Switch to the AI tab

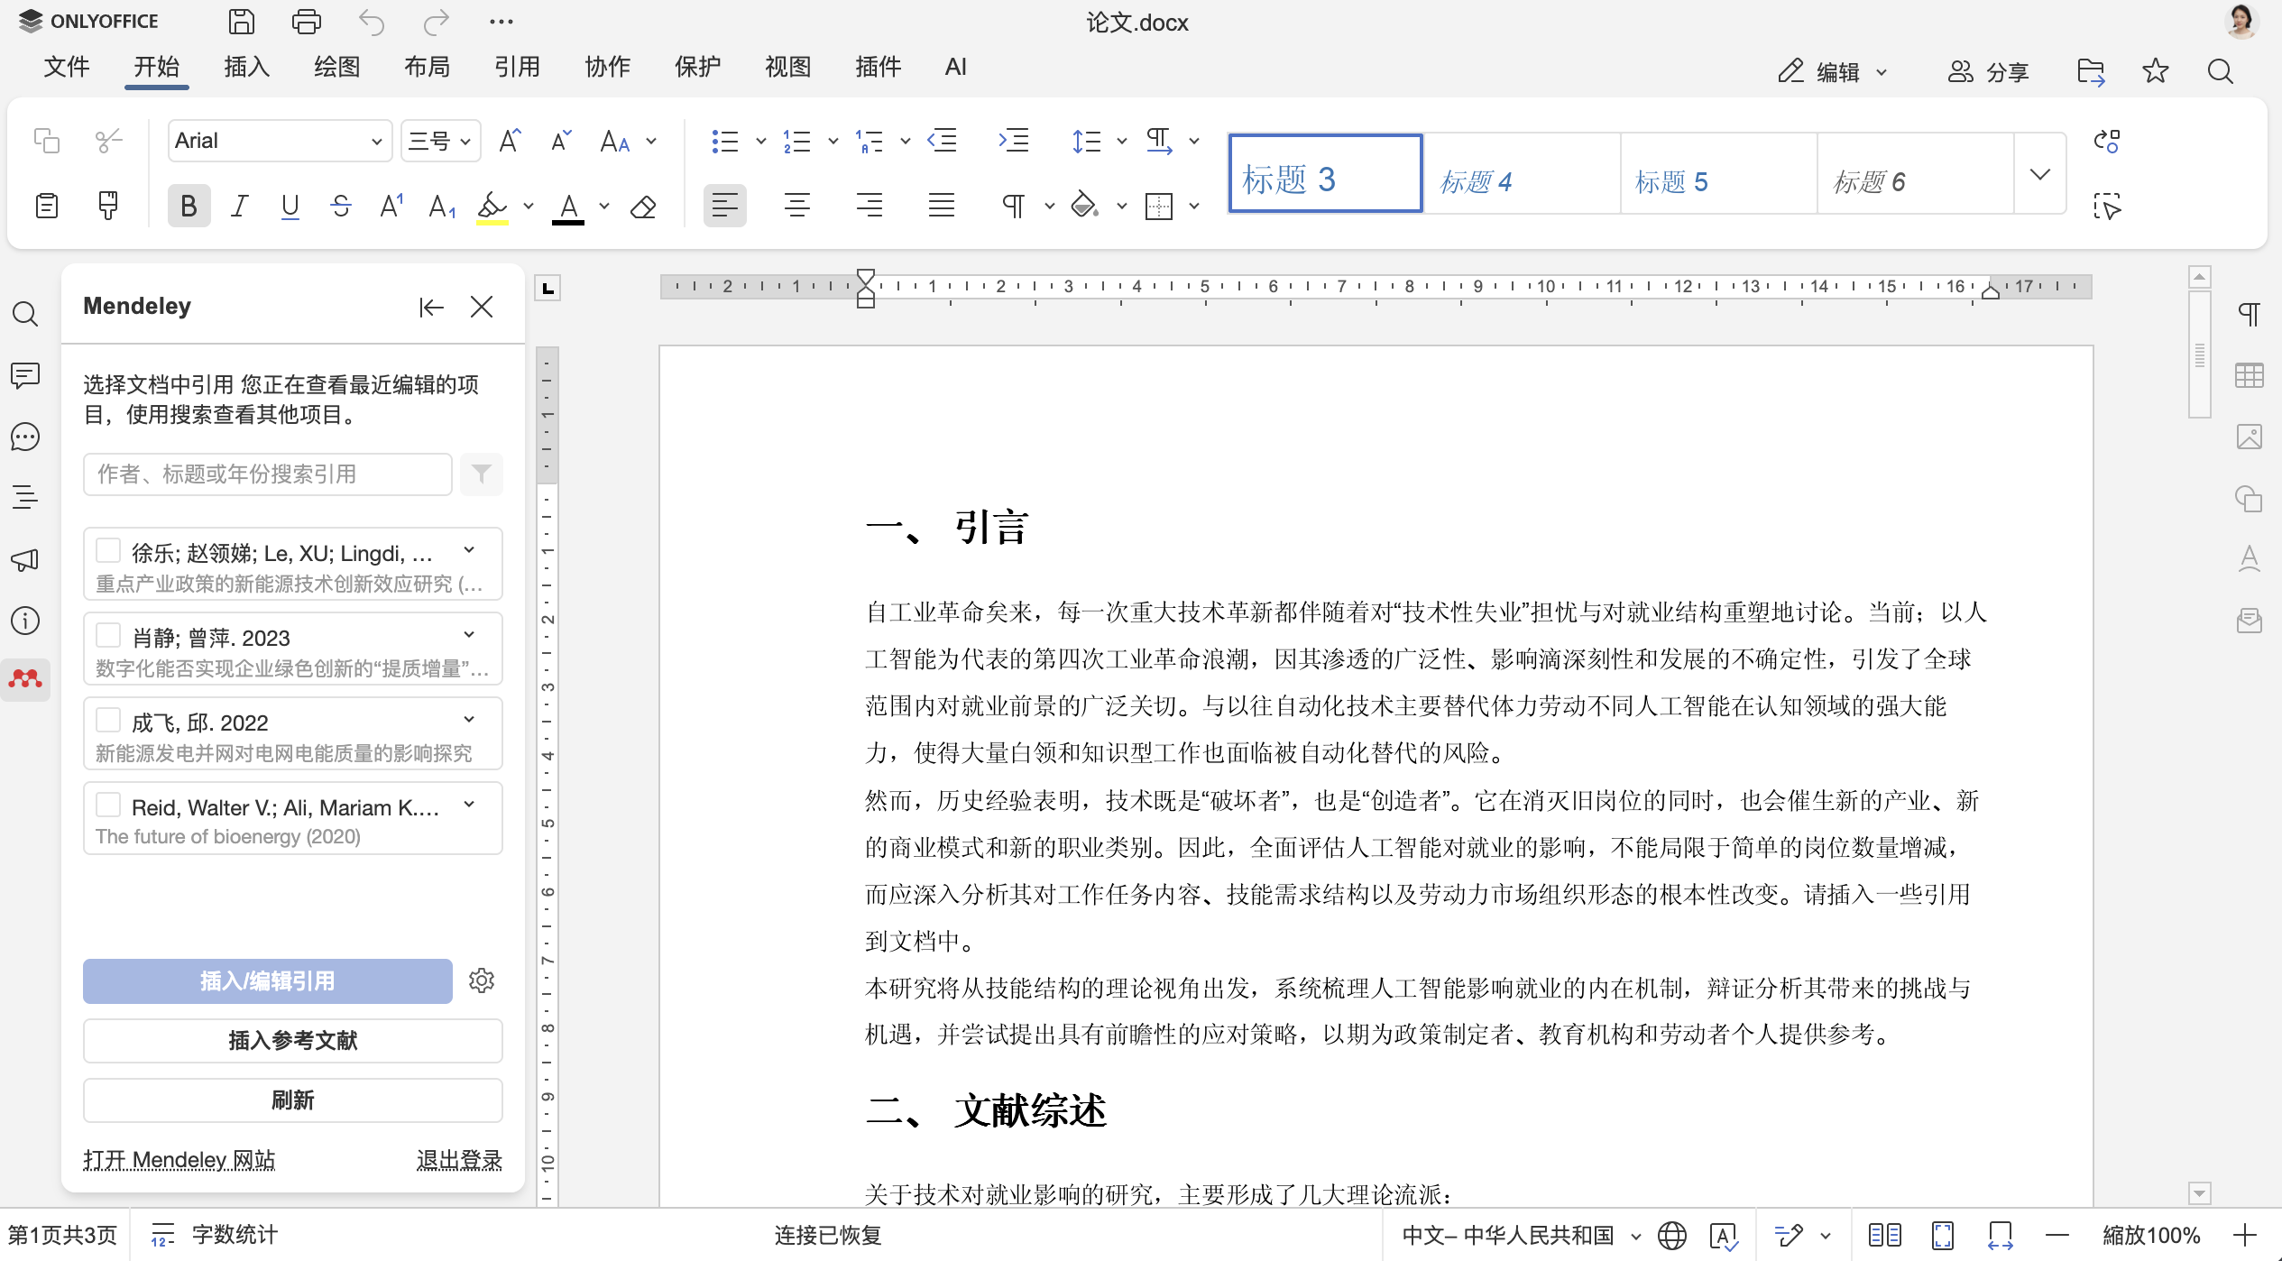956,67
